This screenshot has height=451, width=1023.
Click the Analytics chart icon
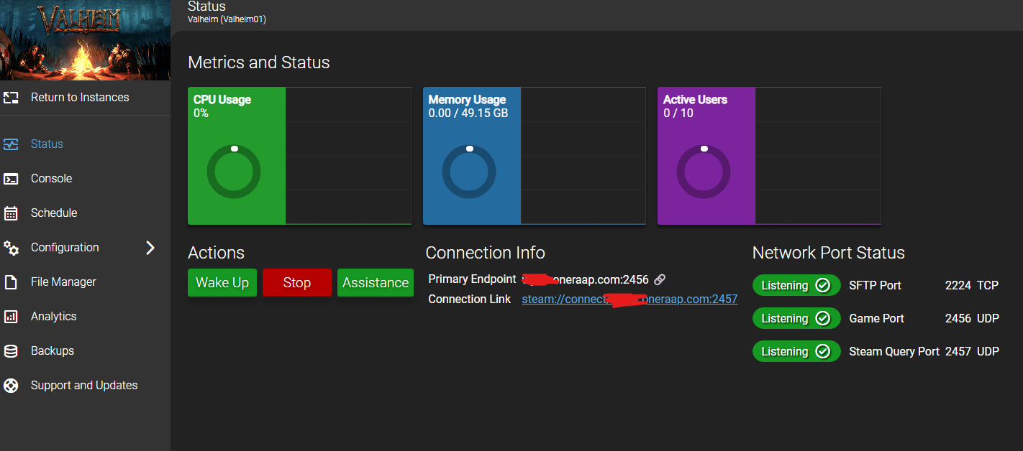11,317
